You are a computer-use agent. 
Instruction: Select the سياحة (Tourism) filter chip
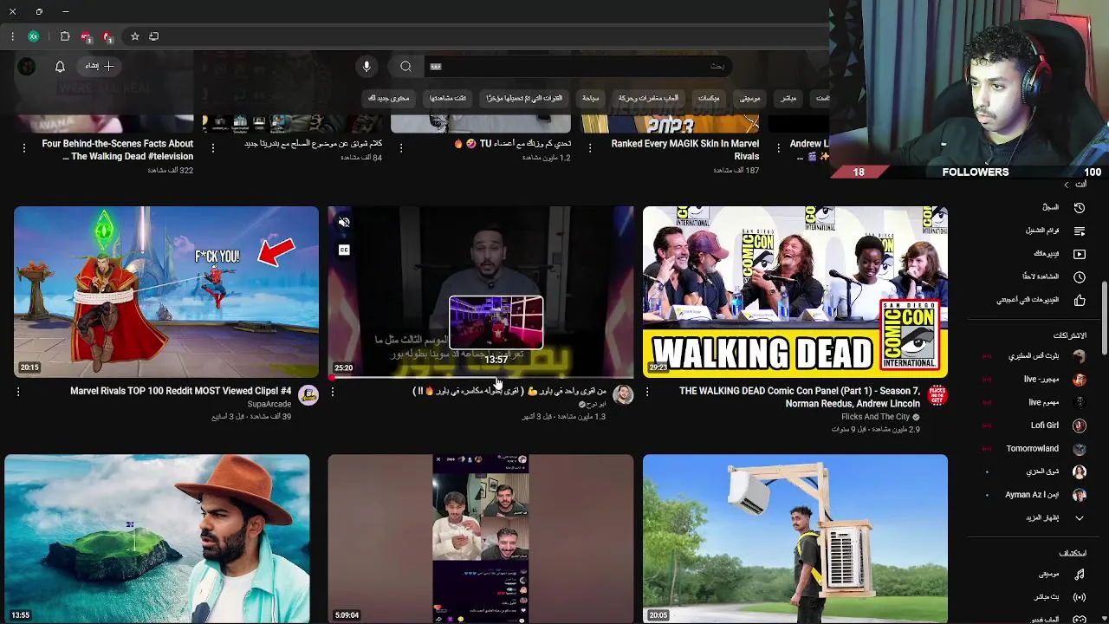[591, 98]
